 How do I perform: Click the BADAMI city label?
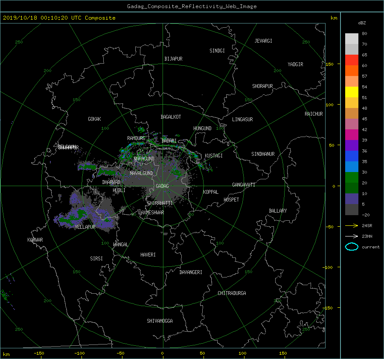pos(169,141)
